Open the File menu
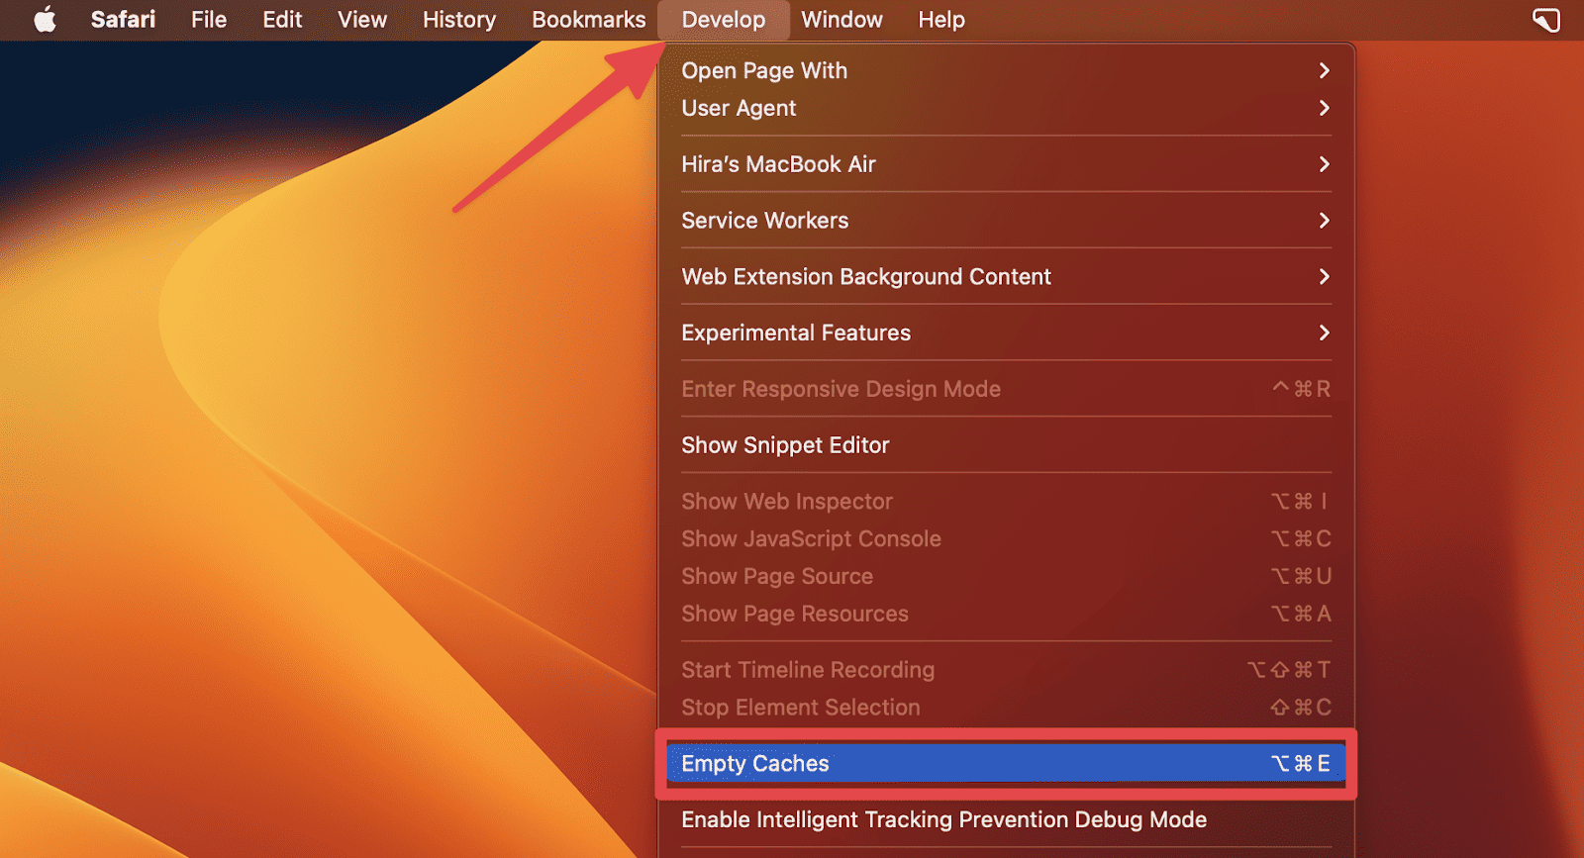The height and width of the screenshot is (858, 1584). tap(209, 20)
